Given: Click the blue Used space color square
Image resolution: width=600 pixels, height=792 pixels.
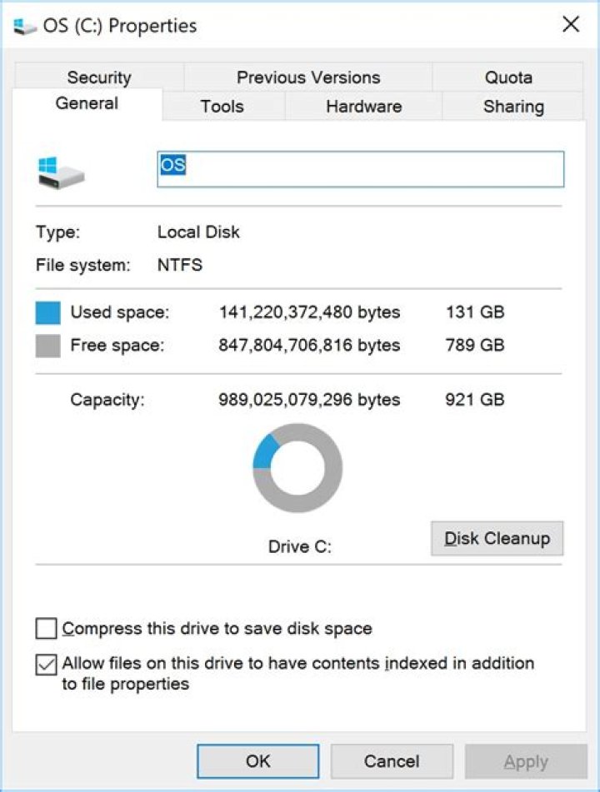Looking at the screenshot, I should 48,313.
